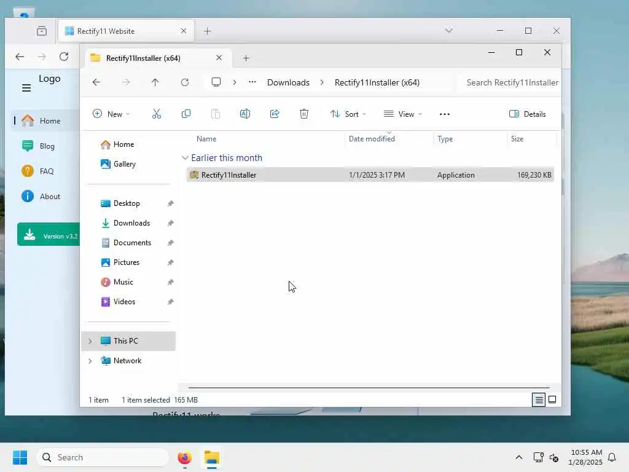Click the breadcrumb ellipsis in address bar
This screenshot has height=472, width=629.
252,82
